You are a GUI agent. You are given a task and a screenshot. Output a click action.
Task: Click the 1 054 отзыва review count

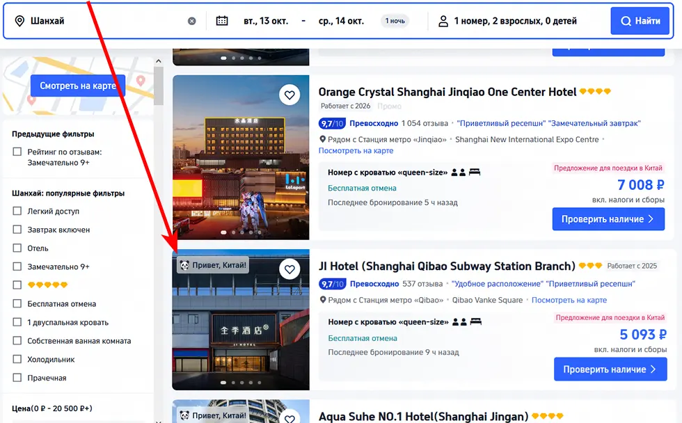425,123
